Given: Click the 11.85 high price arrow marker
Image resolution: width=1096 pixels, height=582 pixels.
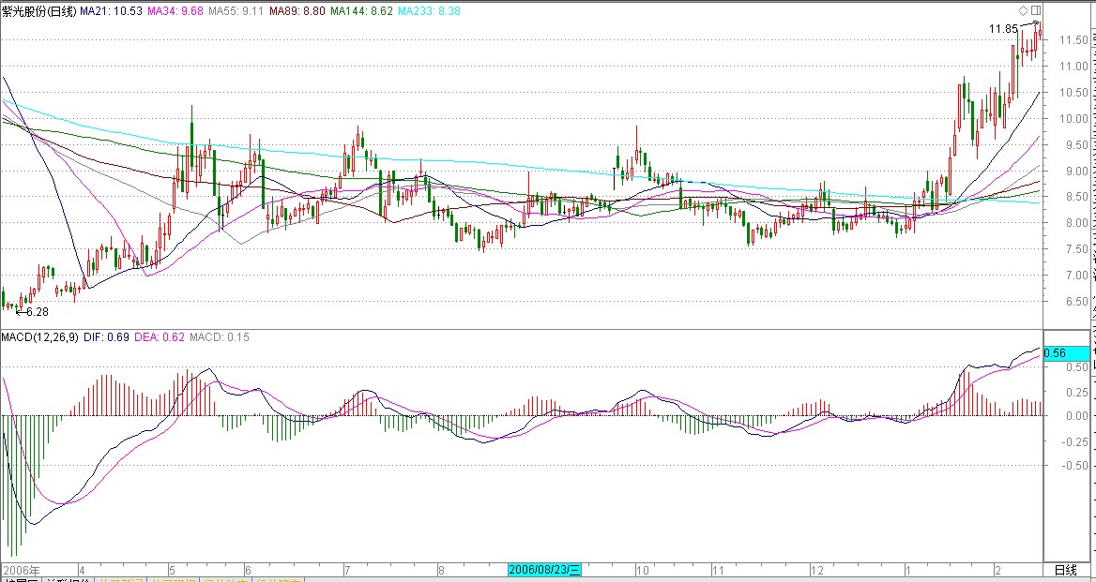Looking at the screenshot, I should coord(1015,28).
